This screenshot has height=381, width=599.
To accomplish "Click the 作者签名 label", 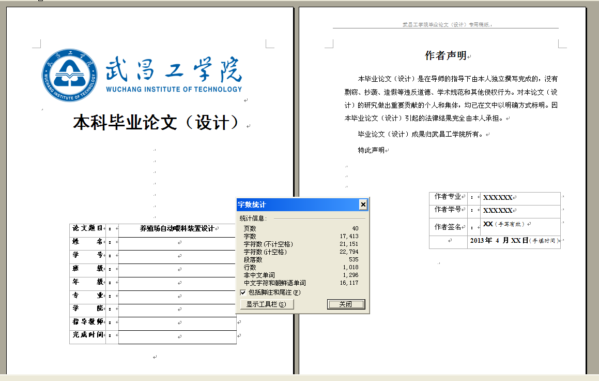I will 448,227.
